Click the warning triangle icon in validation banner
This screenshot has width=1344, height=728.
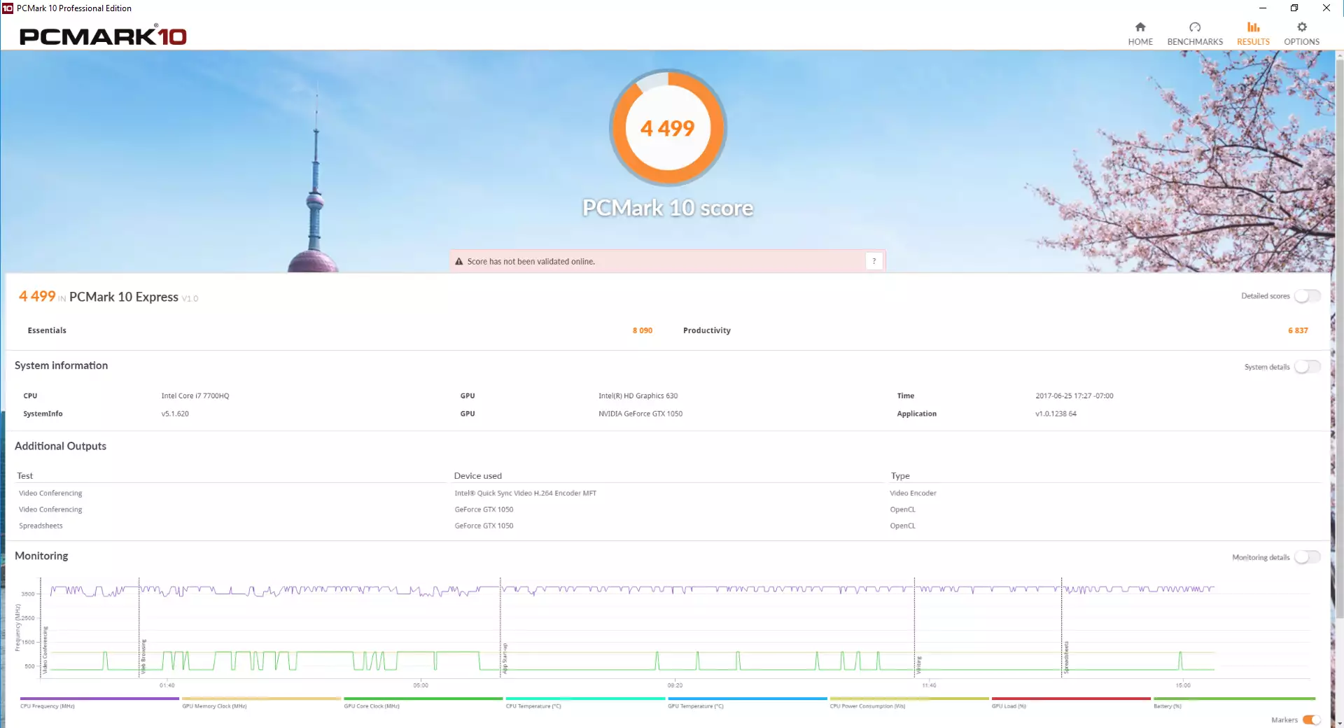(x=459, y=262)
